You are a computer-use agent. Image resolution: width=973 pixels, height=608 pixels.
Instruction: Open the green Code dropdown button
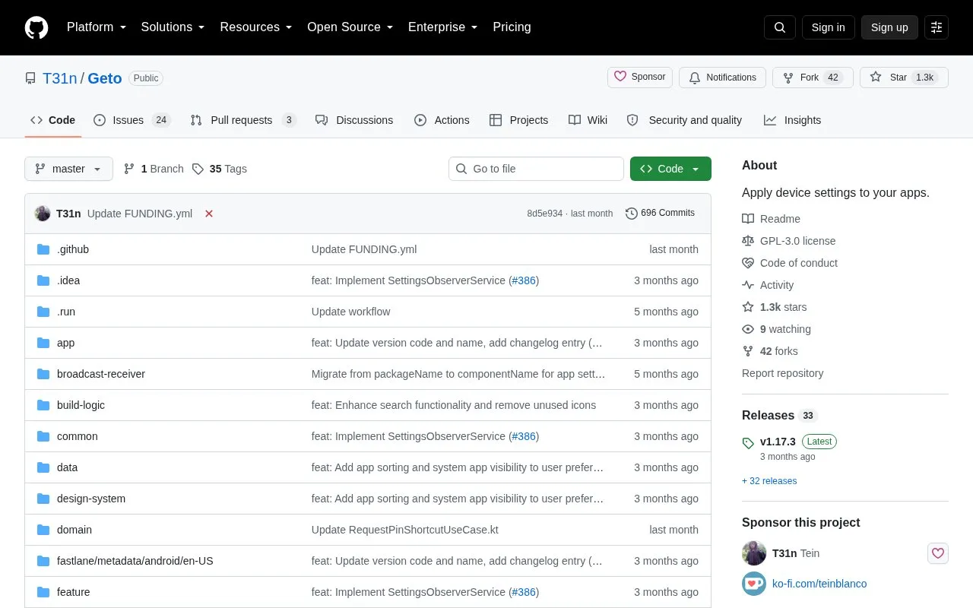[670, 169]
